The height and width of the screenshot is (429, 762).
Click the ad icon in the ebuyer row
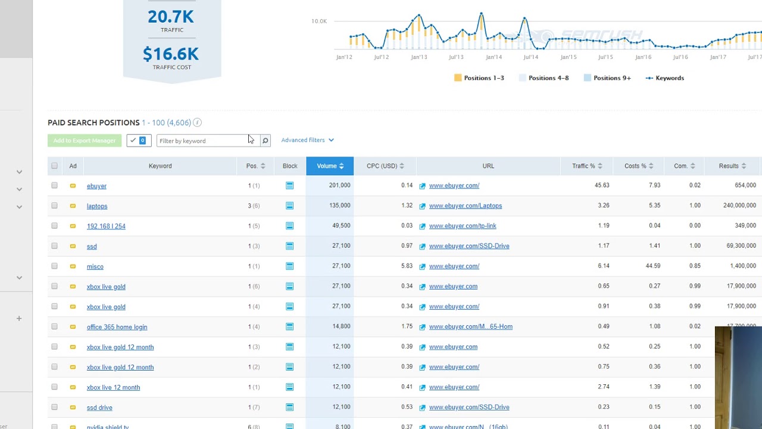tap(73, 186)
